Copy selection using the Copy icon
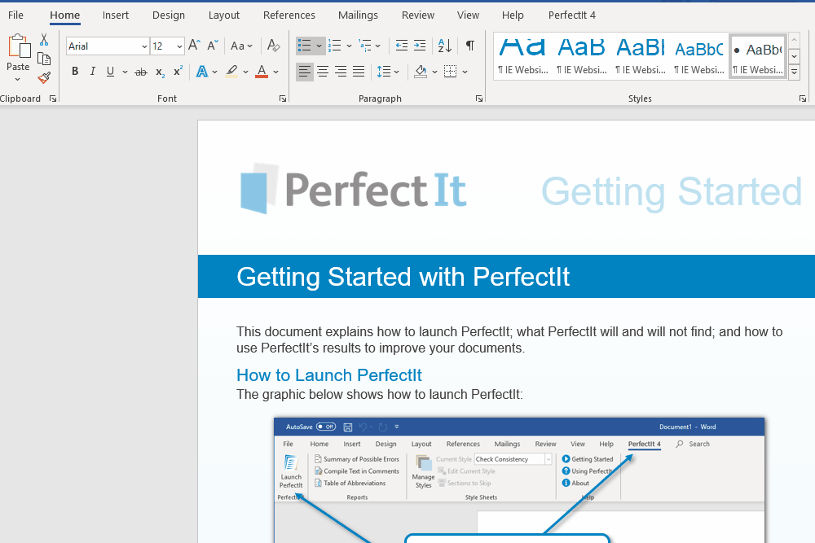Viewport: 815px width, 543px height. [x=44, y=59]
